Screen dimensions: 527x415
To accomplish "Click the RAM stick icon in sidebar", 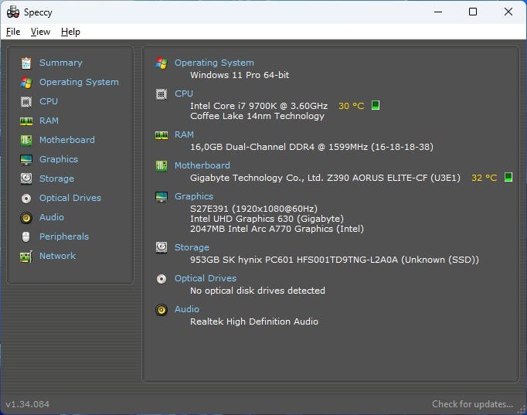I will coord(26,121).
